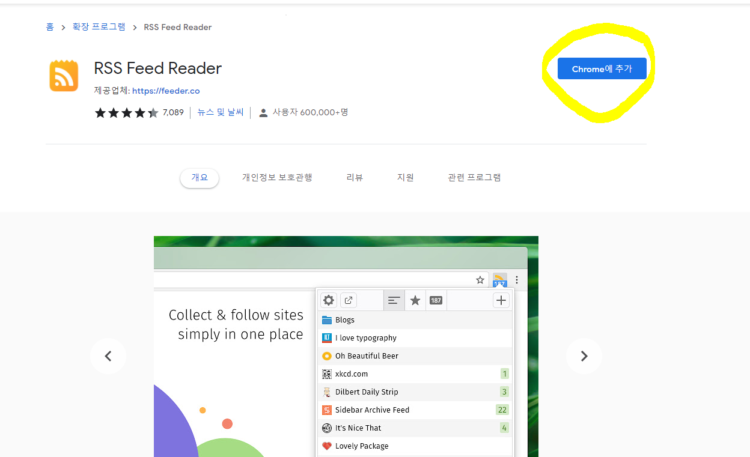This screenshot has height=457, width=750.
Task: Click the Blogs folder icon
Action: tap(327, 320)
